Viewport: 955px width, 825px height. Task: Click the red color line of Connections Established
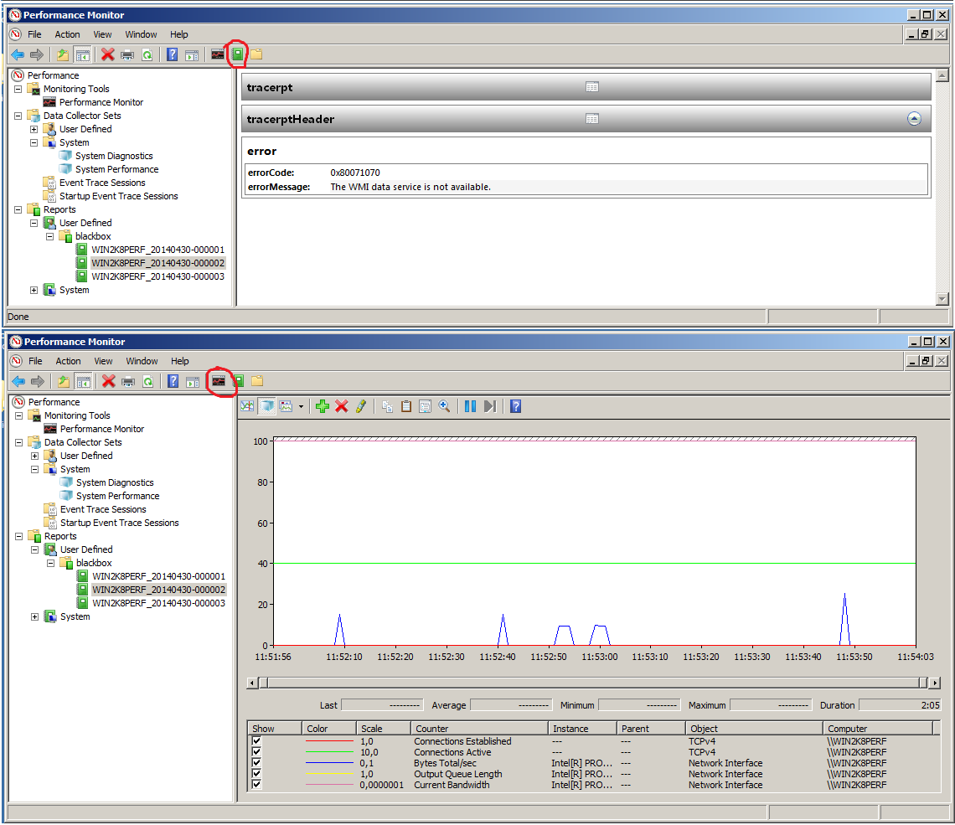click(329, 741)
